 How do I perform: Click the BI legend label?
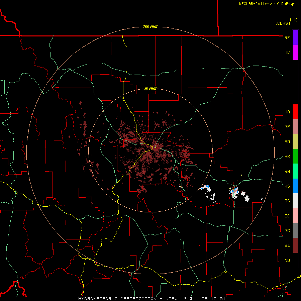(x=287, y=245)
